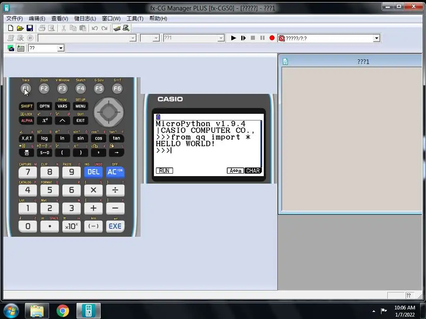Click the EXIT calculator key
The image size is (426, 319).
point(80,120)
